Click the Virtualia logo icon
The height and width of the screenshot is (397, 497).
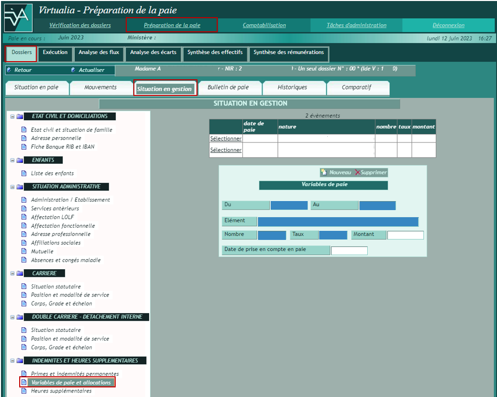(x=17, y=18)
